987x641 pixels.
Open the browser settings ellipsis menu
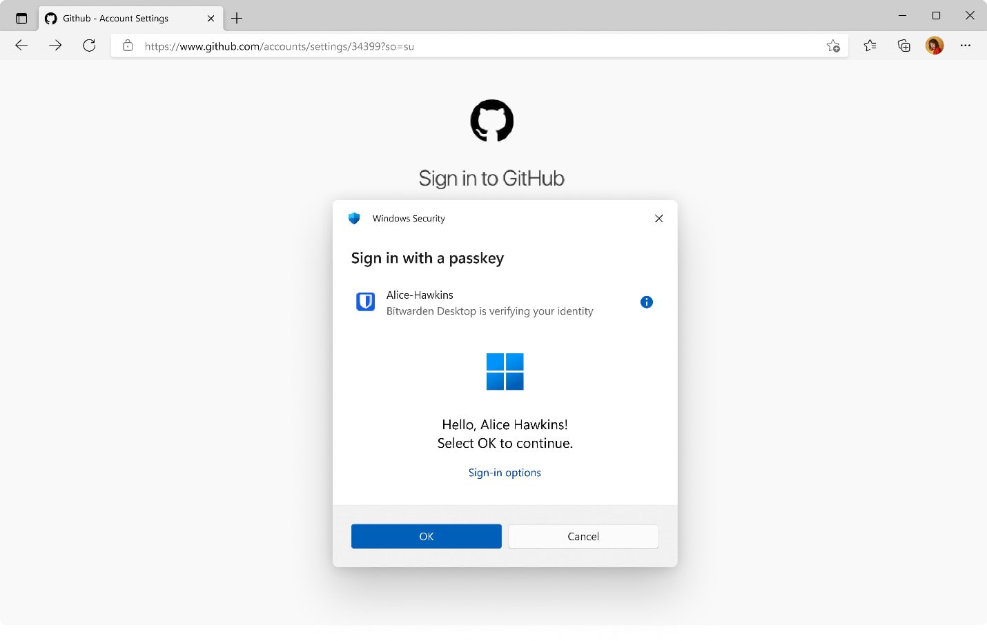(x=966, y=45)
